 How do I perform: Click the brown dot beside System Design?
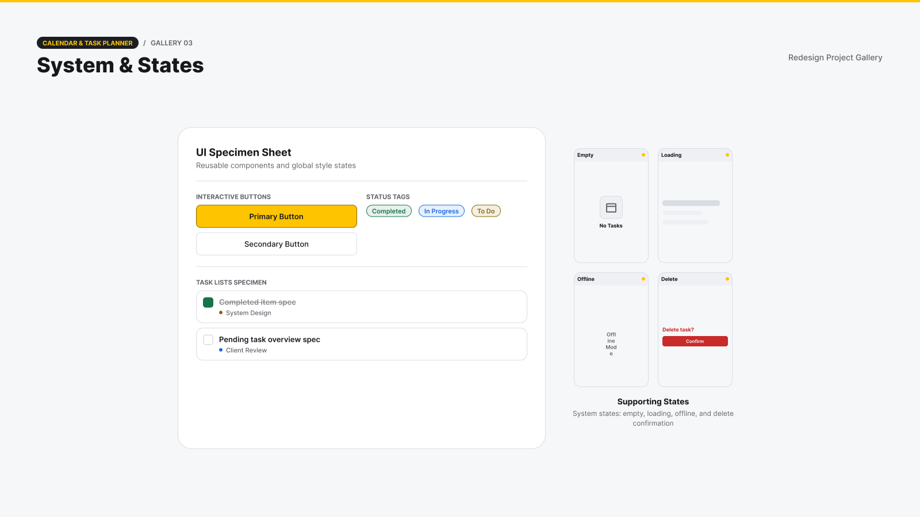click(x=221, y=312)
